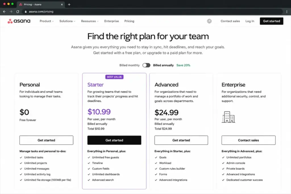Click the Free forever text

[28, 120]
